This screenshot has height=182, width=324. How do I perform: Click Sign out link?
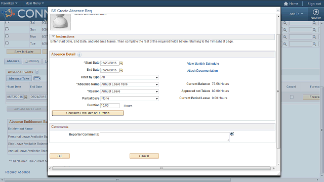314,4
